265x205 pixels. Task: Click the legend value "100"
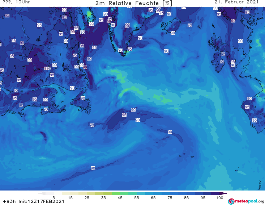220,197
